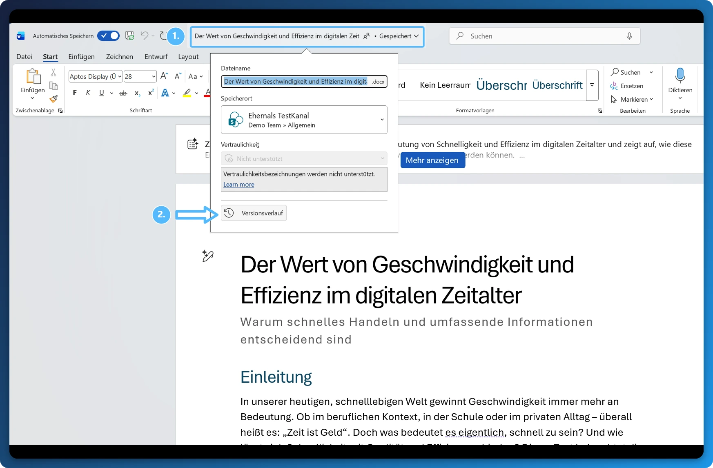Click the Versionsverlauf button

tap(254, 213)
